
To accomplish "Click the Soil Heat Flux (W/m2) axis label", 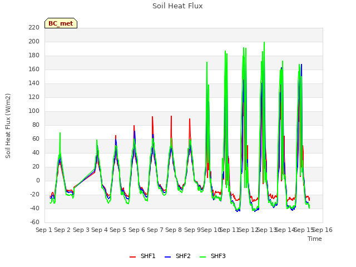I will tap(8, 126).
